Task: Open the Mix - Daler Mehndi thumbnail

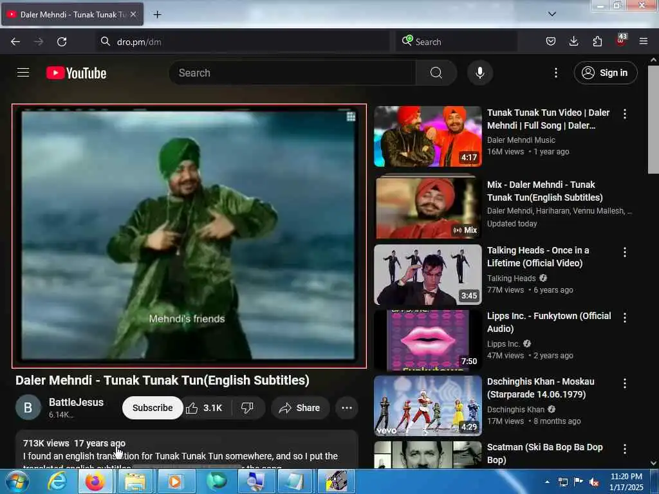Action: [428, 206]
